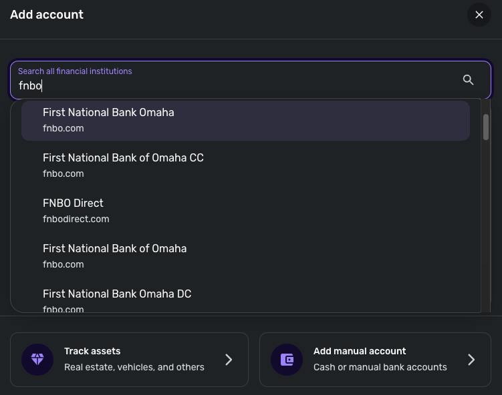This screenshot has height=395, width=502.
Task: Click the diamond Track assets icon
Action: [37, 360]
